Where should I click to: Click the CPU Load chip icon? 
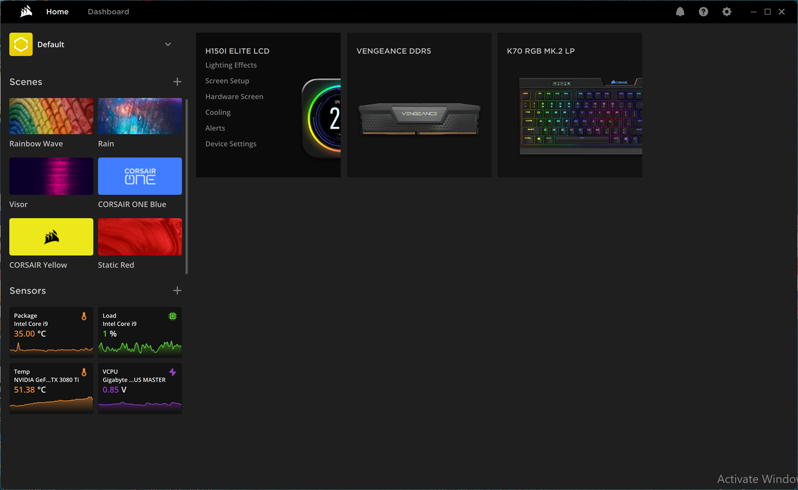tap(173, 316)
